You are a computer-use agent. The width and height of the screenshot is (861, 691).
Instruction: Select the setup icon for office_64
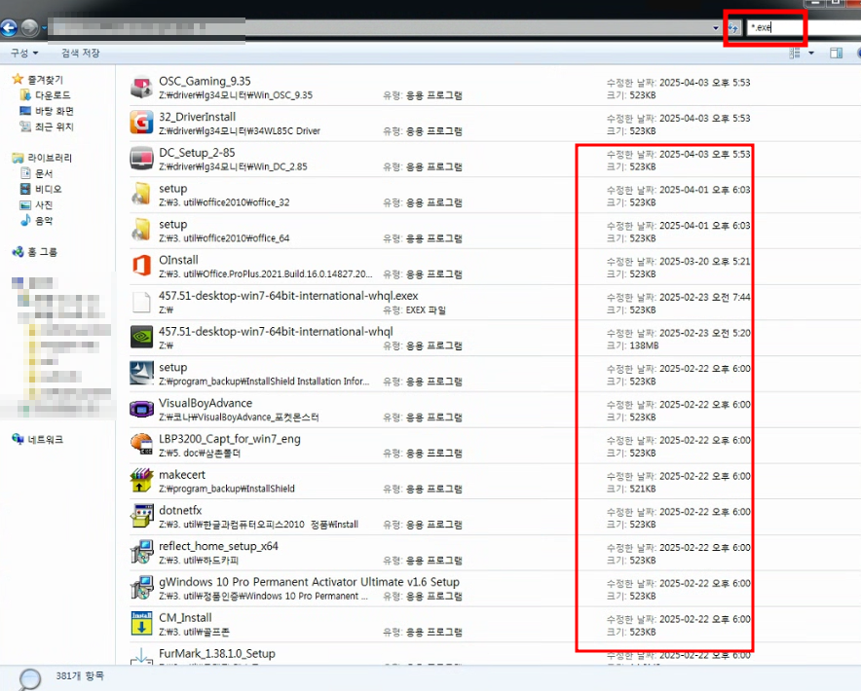click(141, 230)
